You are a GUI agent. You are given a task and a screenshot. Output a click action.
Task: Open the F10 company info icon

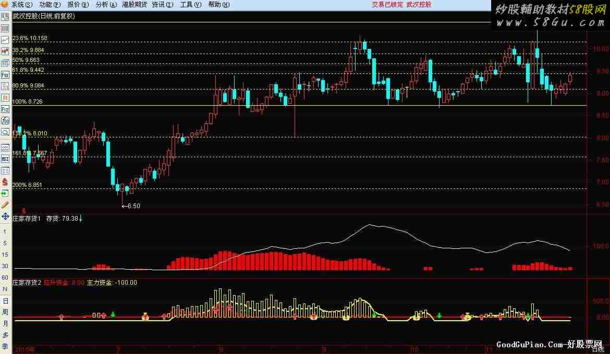click(5, 74)
